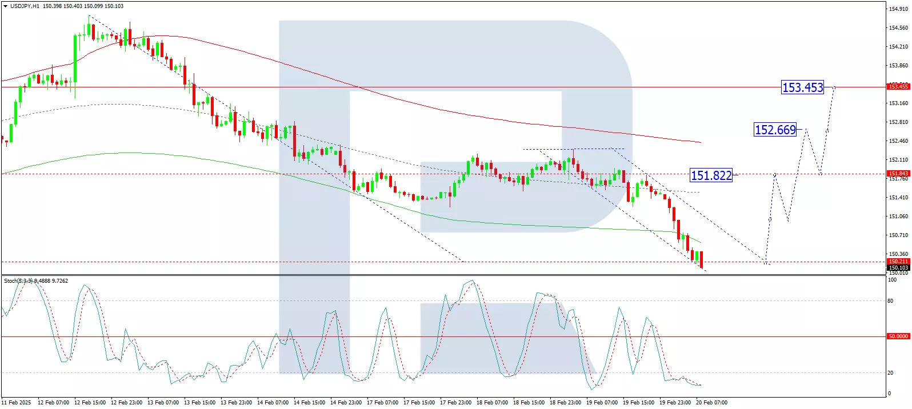Click the current price 150.103 tag
The image size is (912, 409).
coord(898,267)
